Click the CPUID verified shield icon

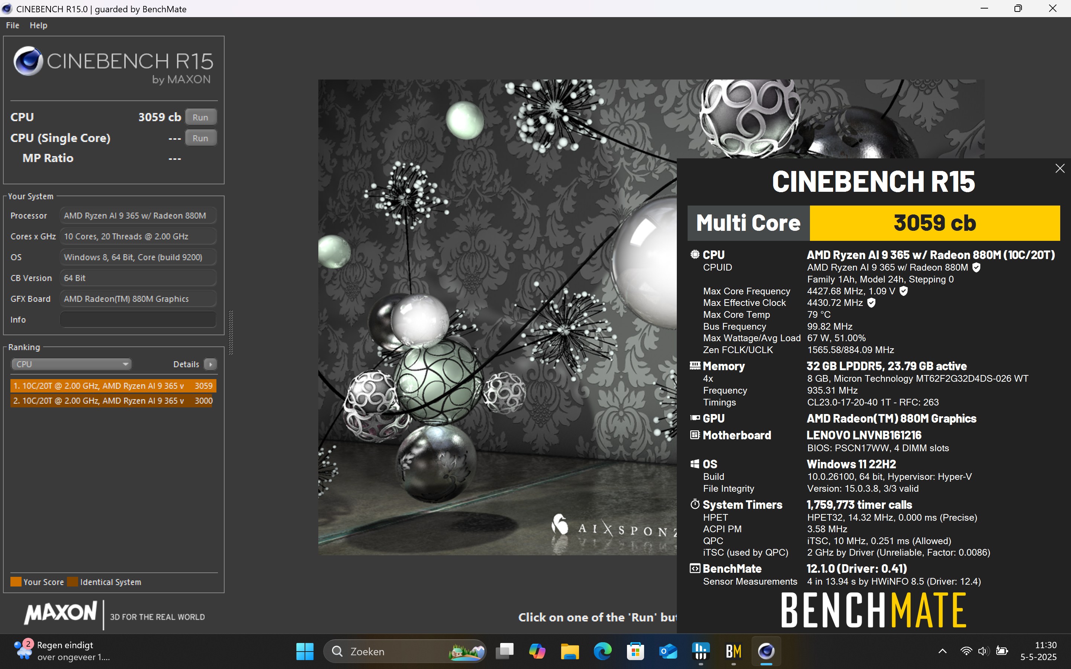coord(976,267)
